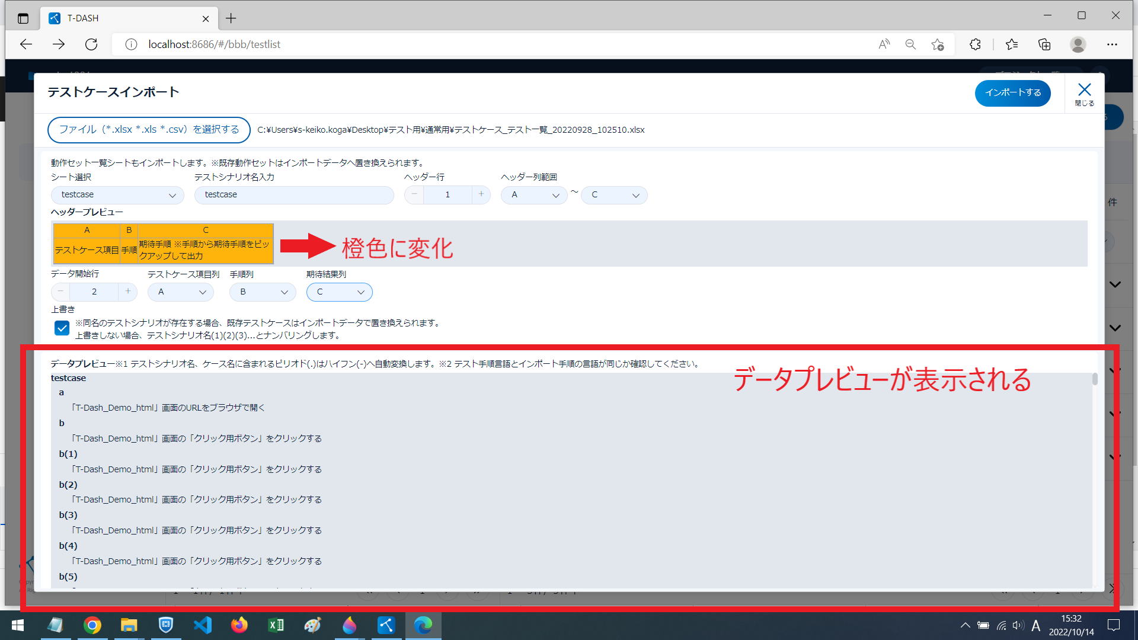
Task: Open browser extensions puzzle icon
Action: (x=975, y=44)
